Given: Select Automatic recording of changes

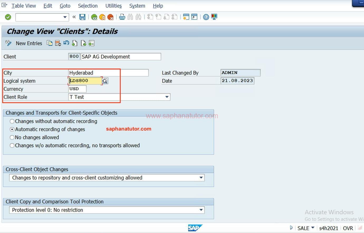Looking at the screenshot, I should (12, 129).
